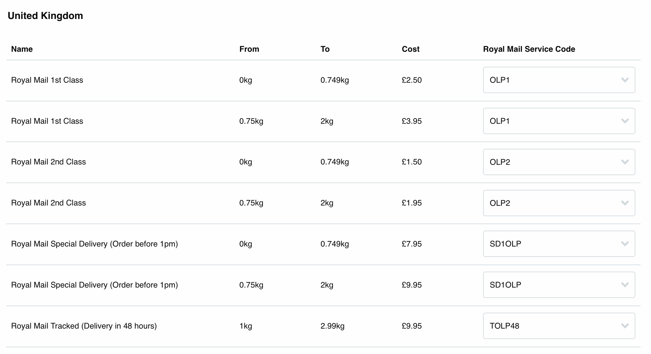Click the £2.50 cost cell
This screenshot has width=651, height=354.
point(412,80)
